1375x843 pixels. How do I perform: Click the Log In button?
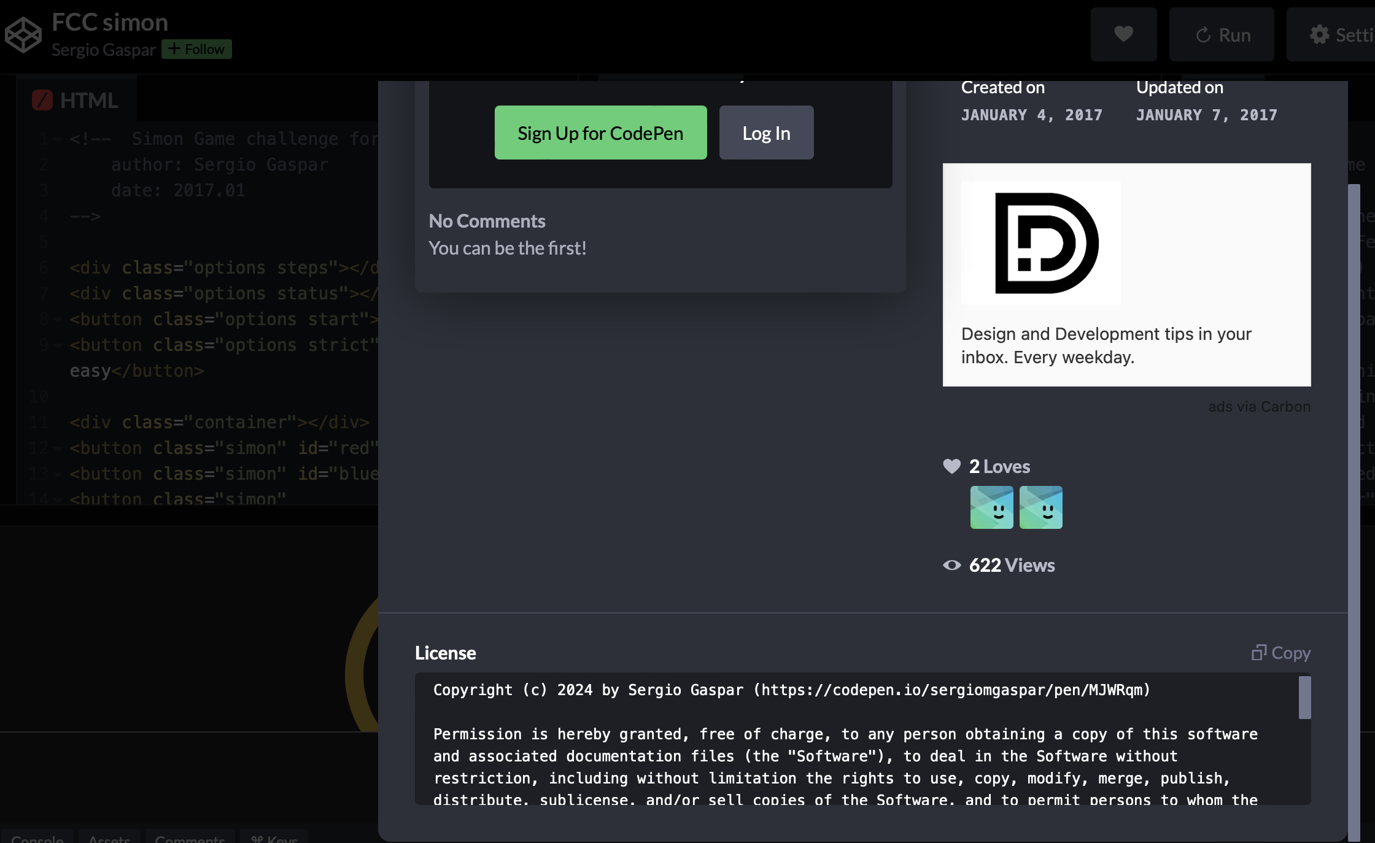click(x=766, y=133)
